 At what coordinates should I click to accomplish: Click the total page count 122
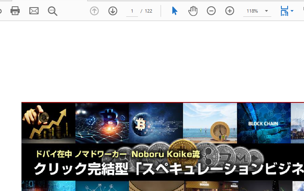click(x=148, y=11)
